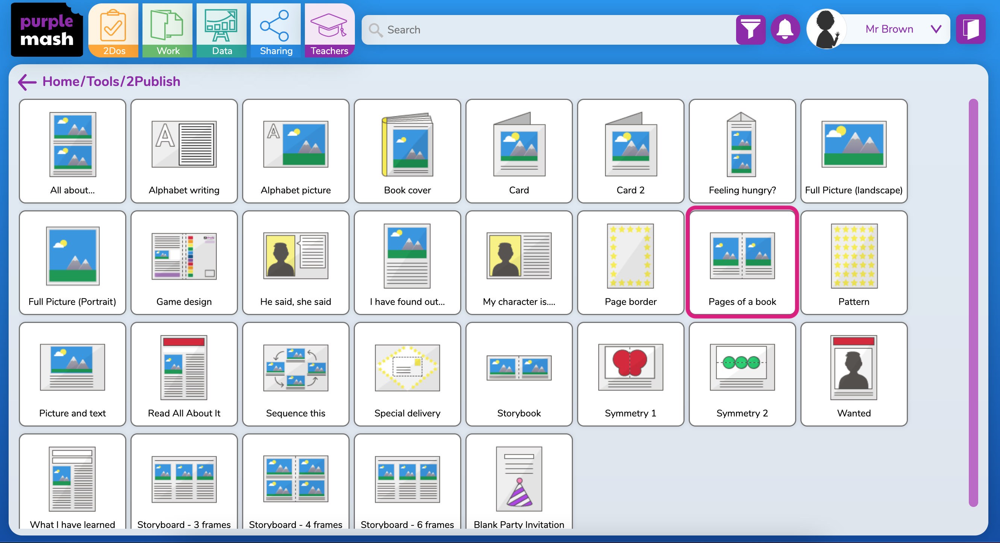Open the He said, she said template
The height and width of the screenshot is (543, 1000).
point(296,262)
